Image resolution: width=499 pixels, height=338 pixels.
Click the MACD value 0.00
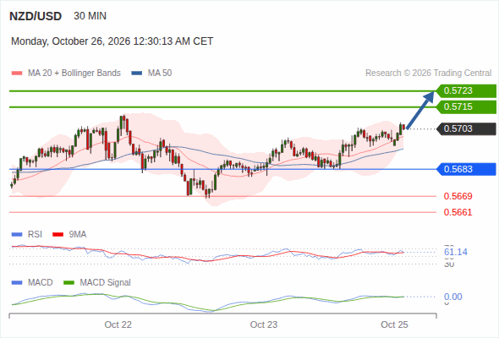point(453,297)
